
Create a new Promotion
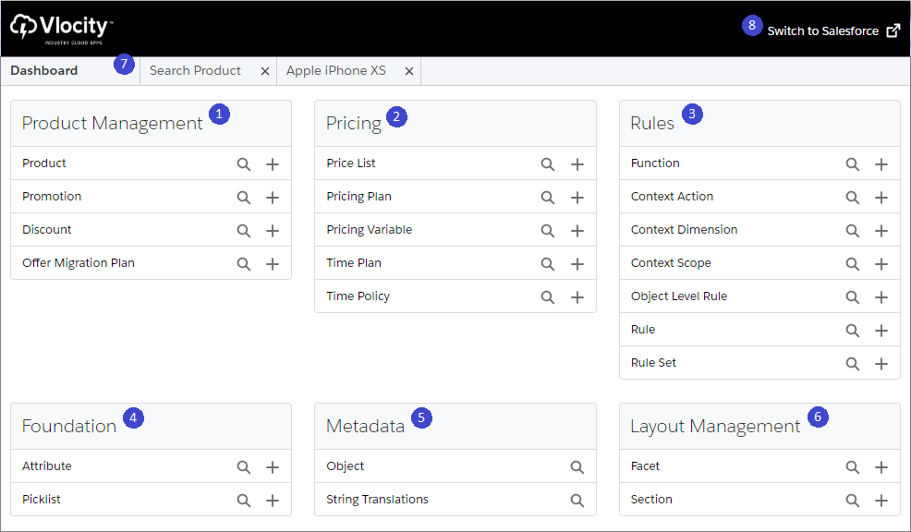click(x=273, y=198)
